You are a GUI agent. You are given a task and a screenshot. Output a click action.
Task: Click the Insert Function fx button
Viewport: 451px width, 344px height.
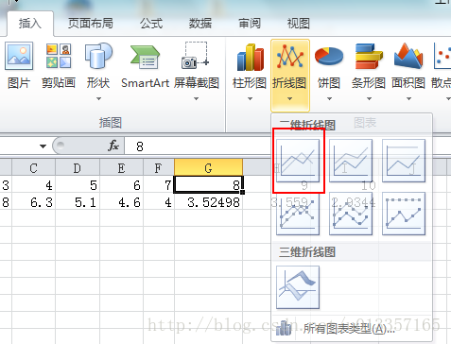[113, 146]
